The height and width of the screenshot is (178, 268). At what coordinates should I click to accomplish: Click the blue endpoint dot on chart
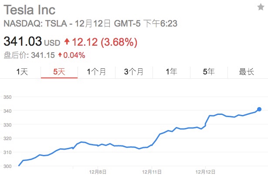click(x=259, y=109)
